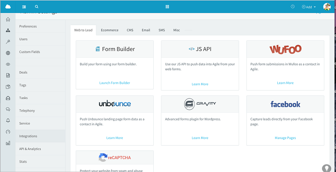The height and width of the screenshot is (172, 336).
Task: Toggle the sidebar menu list icon
Action: [24, 7]
